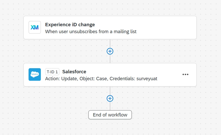This screenshot has width=221, height=135.
Task: Click the mailing list unsubscribe trigger description
Action: 91,32
